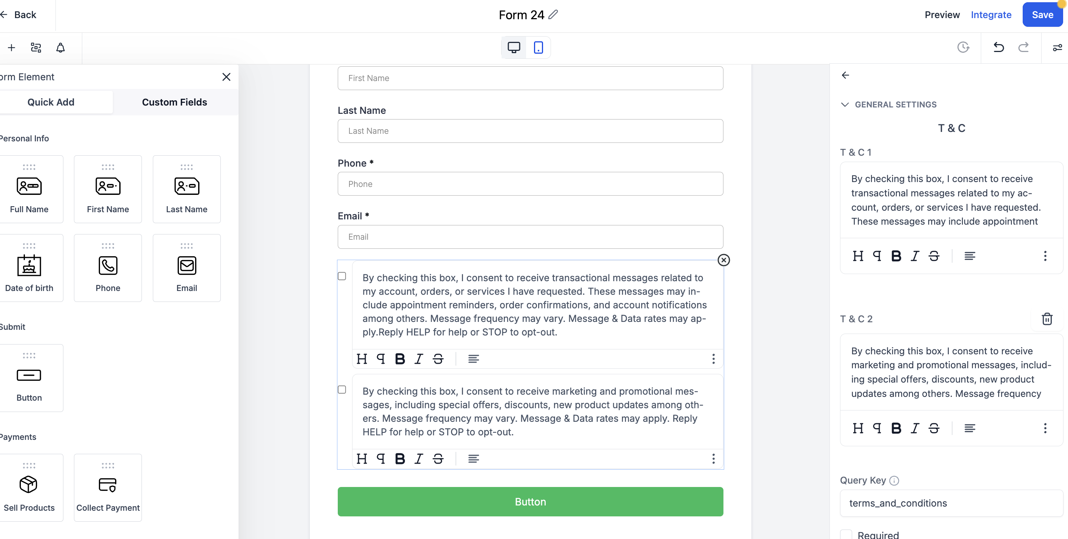Open version history clock icon
1068x539 pixels.
pos(963,47)
